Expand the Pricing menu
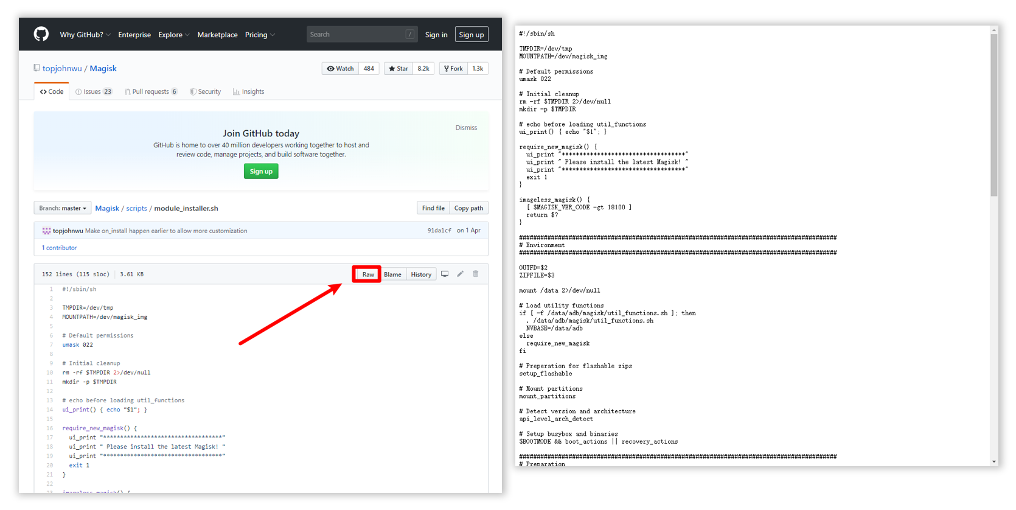1016x510 pixels. pyautogui.click(x=260, y=35)
